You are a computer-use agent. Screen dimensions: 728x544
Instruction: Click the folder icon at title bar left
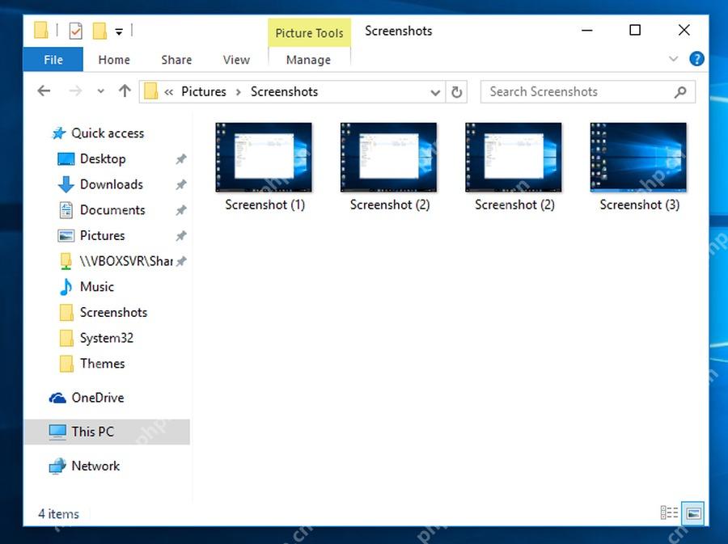[41, 31]
